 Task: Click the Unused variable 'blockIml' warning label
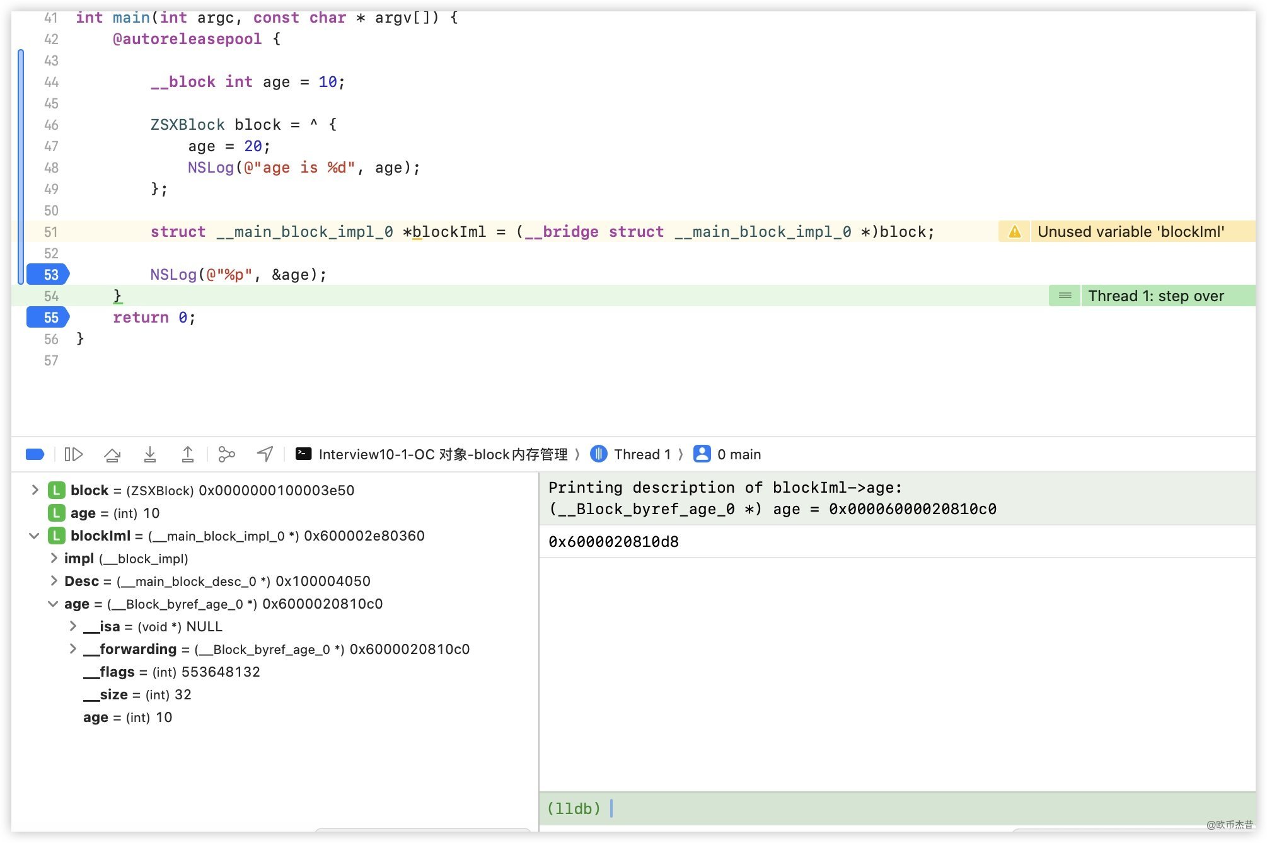1131,232
